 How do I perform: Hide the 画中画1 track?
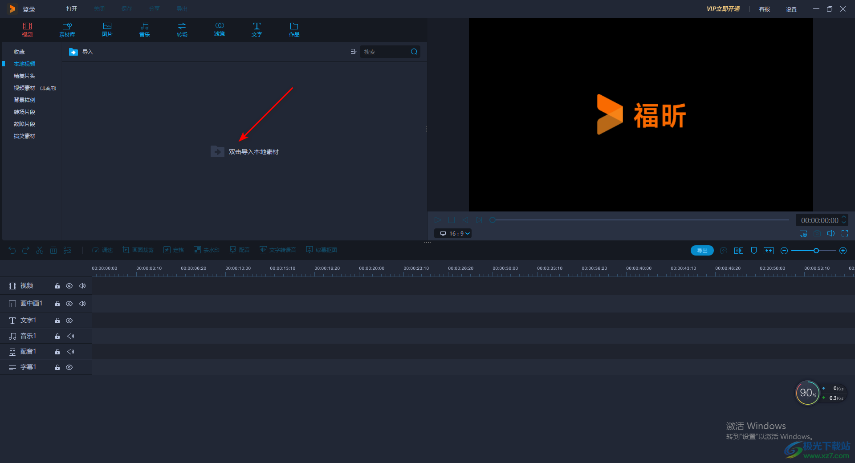pos(69,304)
